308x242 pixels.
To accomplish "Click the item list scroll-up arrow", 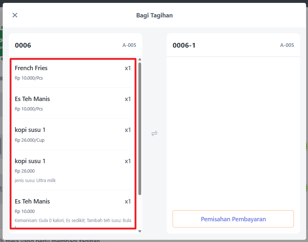I will point(140,60).
